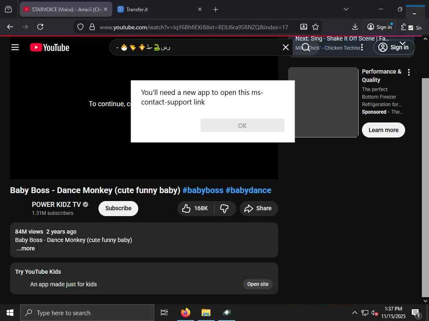Viewport: 429px width, 321px height.
Task: Go back with browser back arrow
Action: (10, 27)
